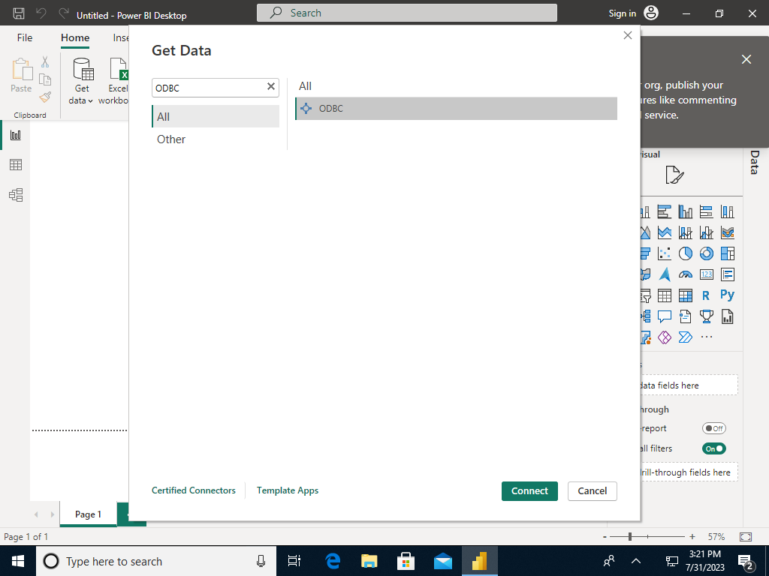Image resolution: width=769 pixels, height=576 pixels.
Task: Select the Card (123) visual icon
Action: coord(706,274)
